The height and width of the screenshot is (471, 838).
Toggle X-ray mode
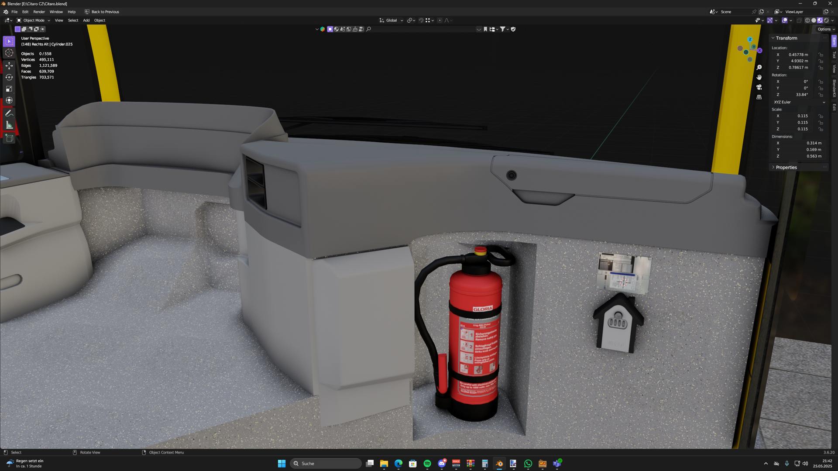(x=799, y=21)
